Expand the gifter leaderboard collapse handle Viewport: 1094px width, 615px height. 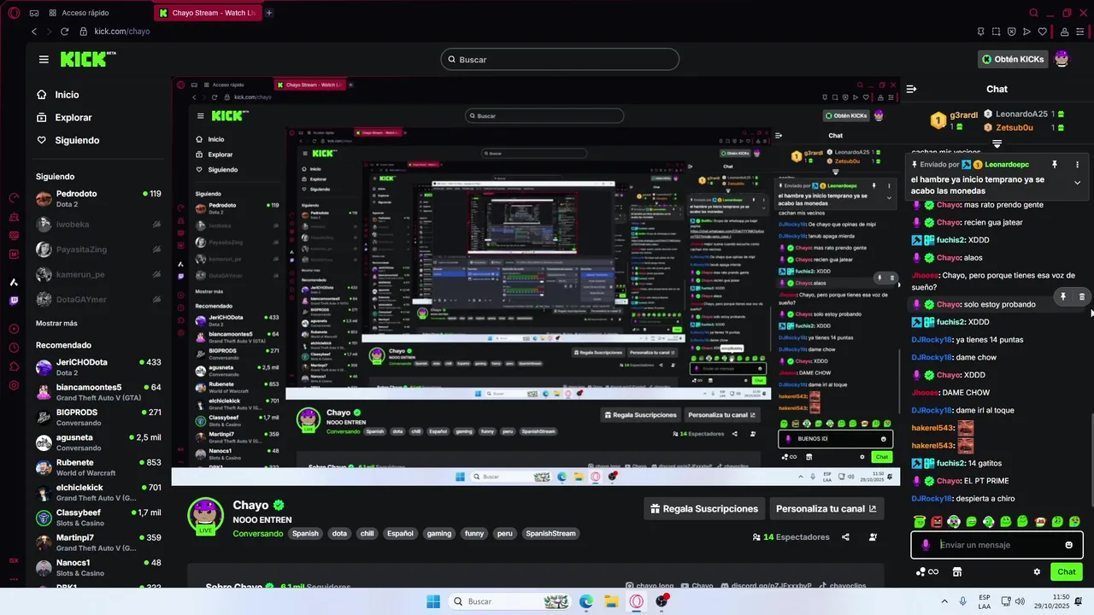997,143
